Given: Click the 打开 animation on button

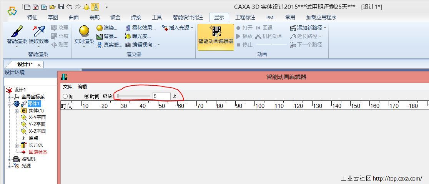Looking at the screenshot, I should tap(244, 28).
